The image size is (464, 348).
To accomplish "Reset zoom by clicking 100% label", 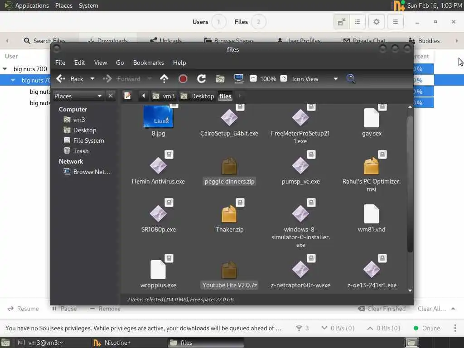I will pos(268,79).
